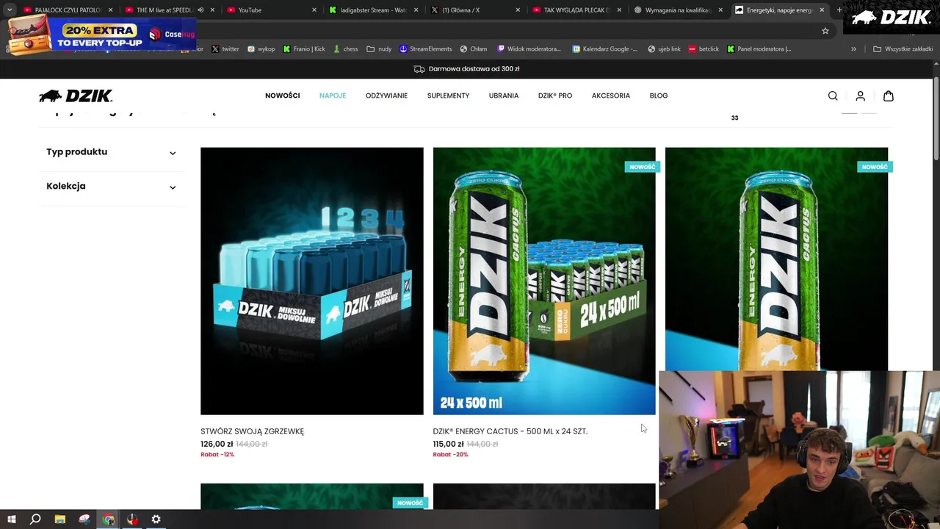Image resolution: width=940 pixels, height=529 pixels.
Task: Open Settings gear on taskbar
Action: (x=156, y=519)
